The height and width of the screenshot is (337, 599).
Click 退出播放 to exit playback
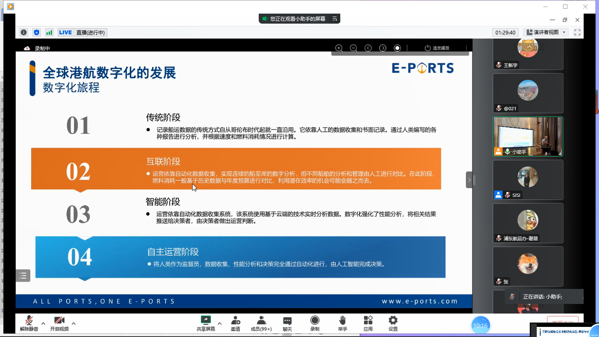click(x=437, y=48)
